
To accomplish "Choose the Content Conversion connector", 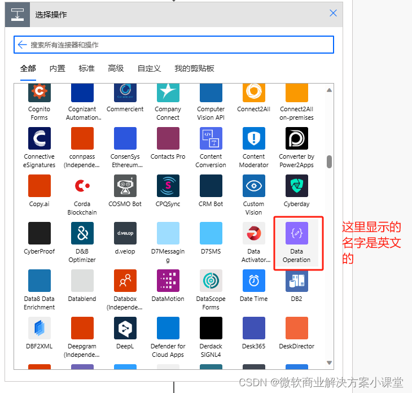I will (x=211, y=138).
